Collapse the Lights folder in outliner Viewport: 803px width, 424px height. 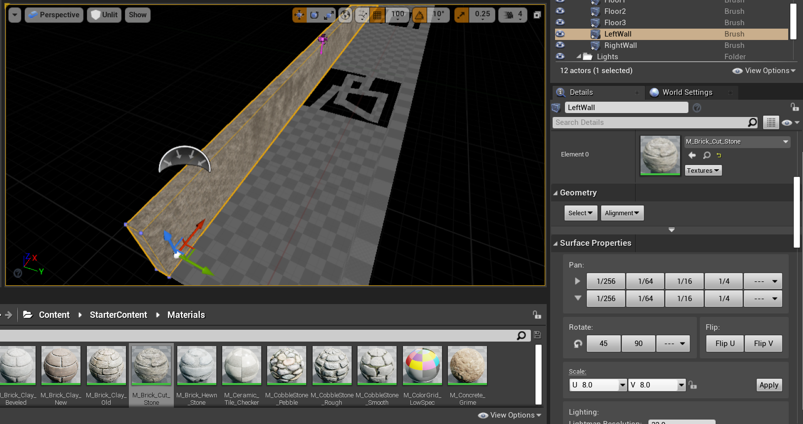[579, 56]
